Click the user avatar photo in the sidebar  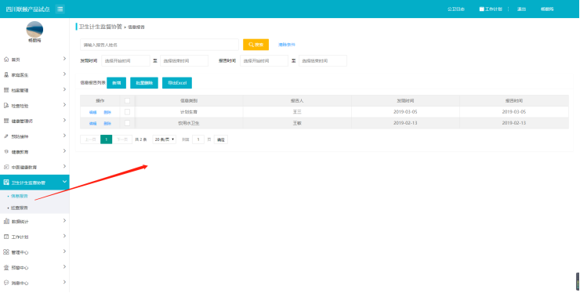coord(34,30)
